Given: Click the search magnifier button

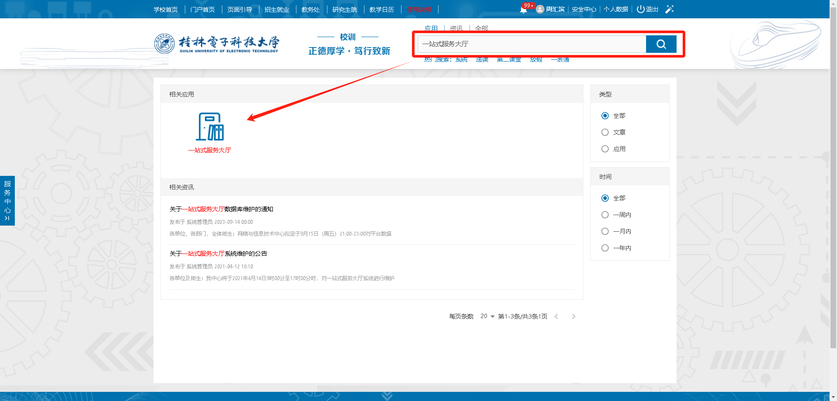Looking at the screenshot, I should [x=661, y=44].
